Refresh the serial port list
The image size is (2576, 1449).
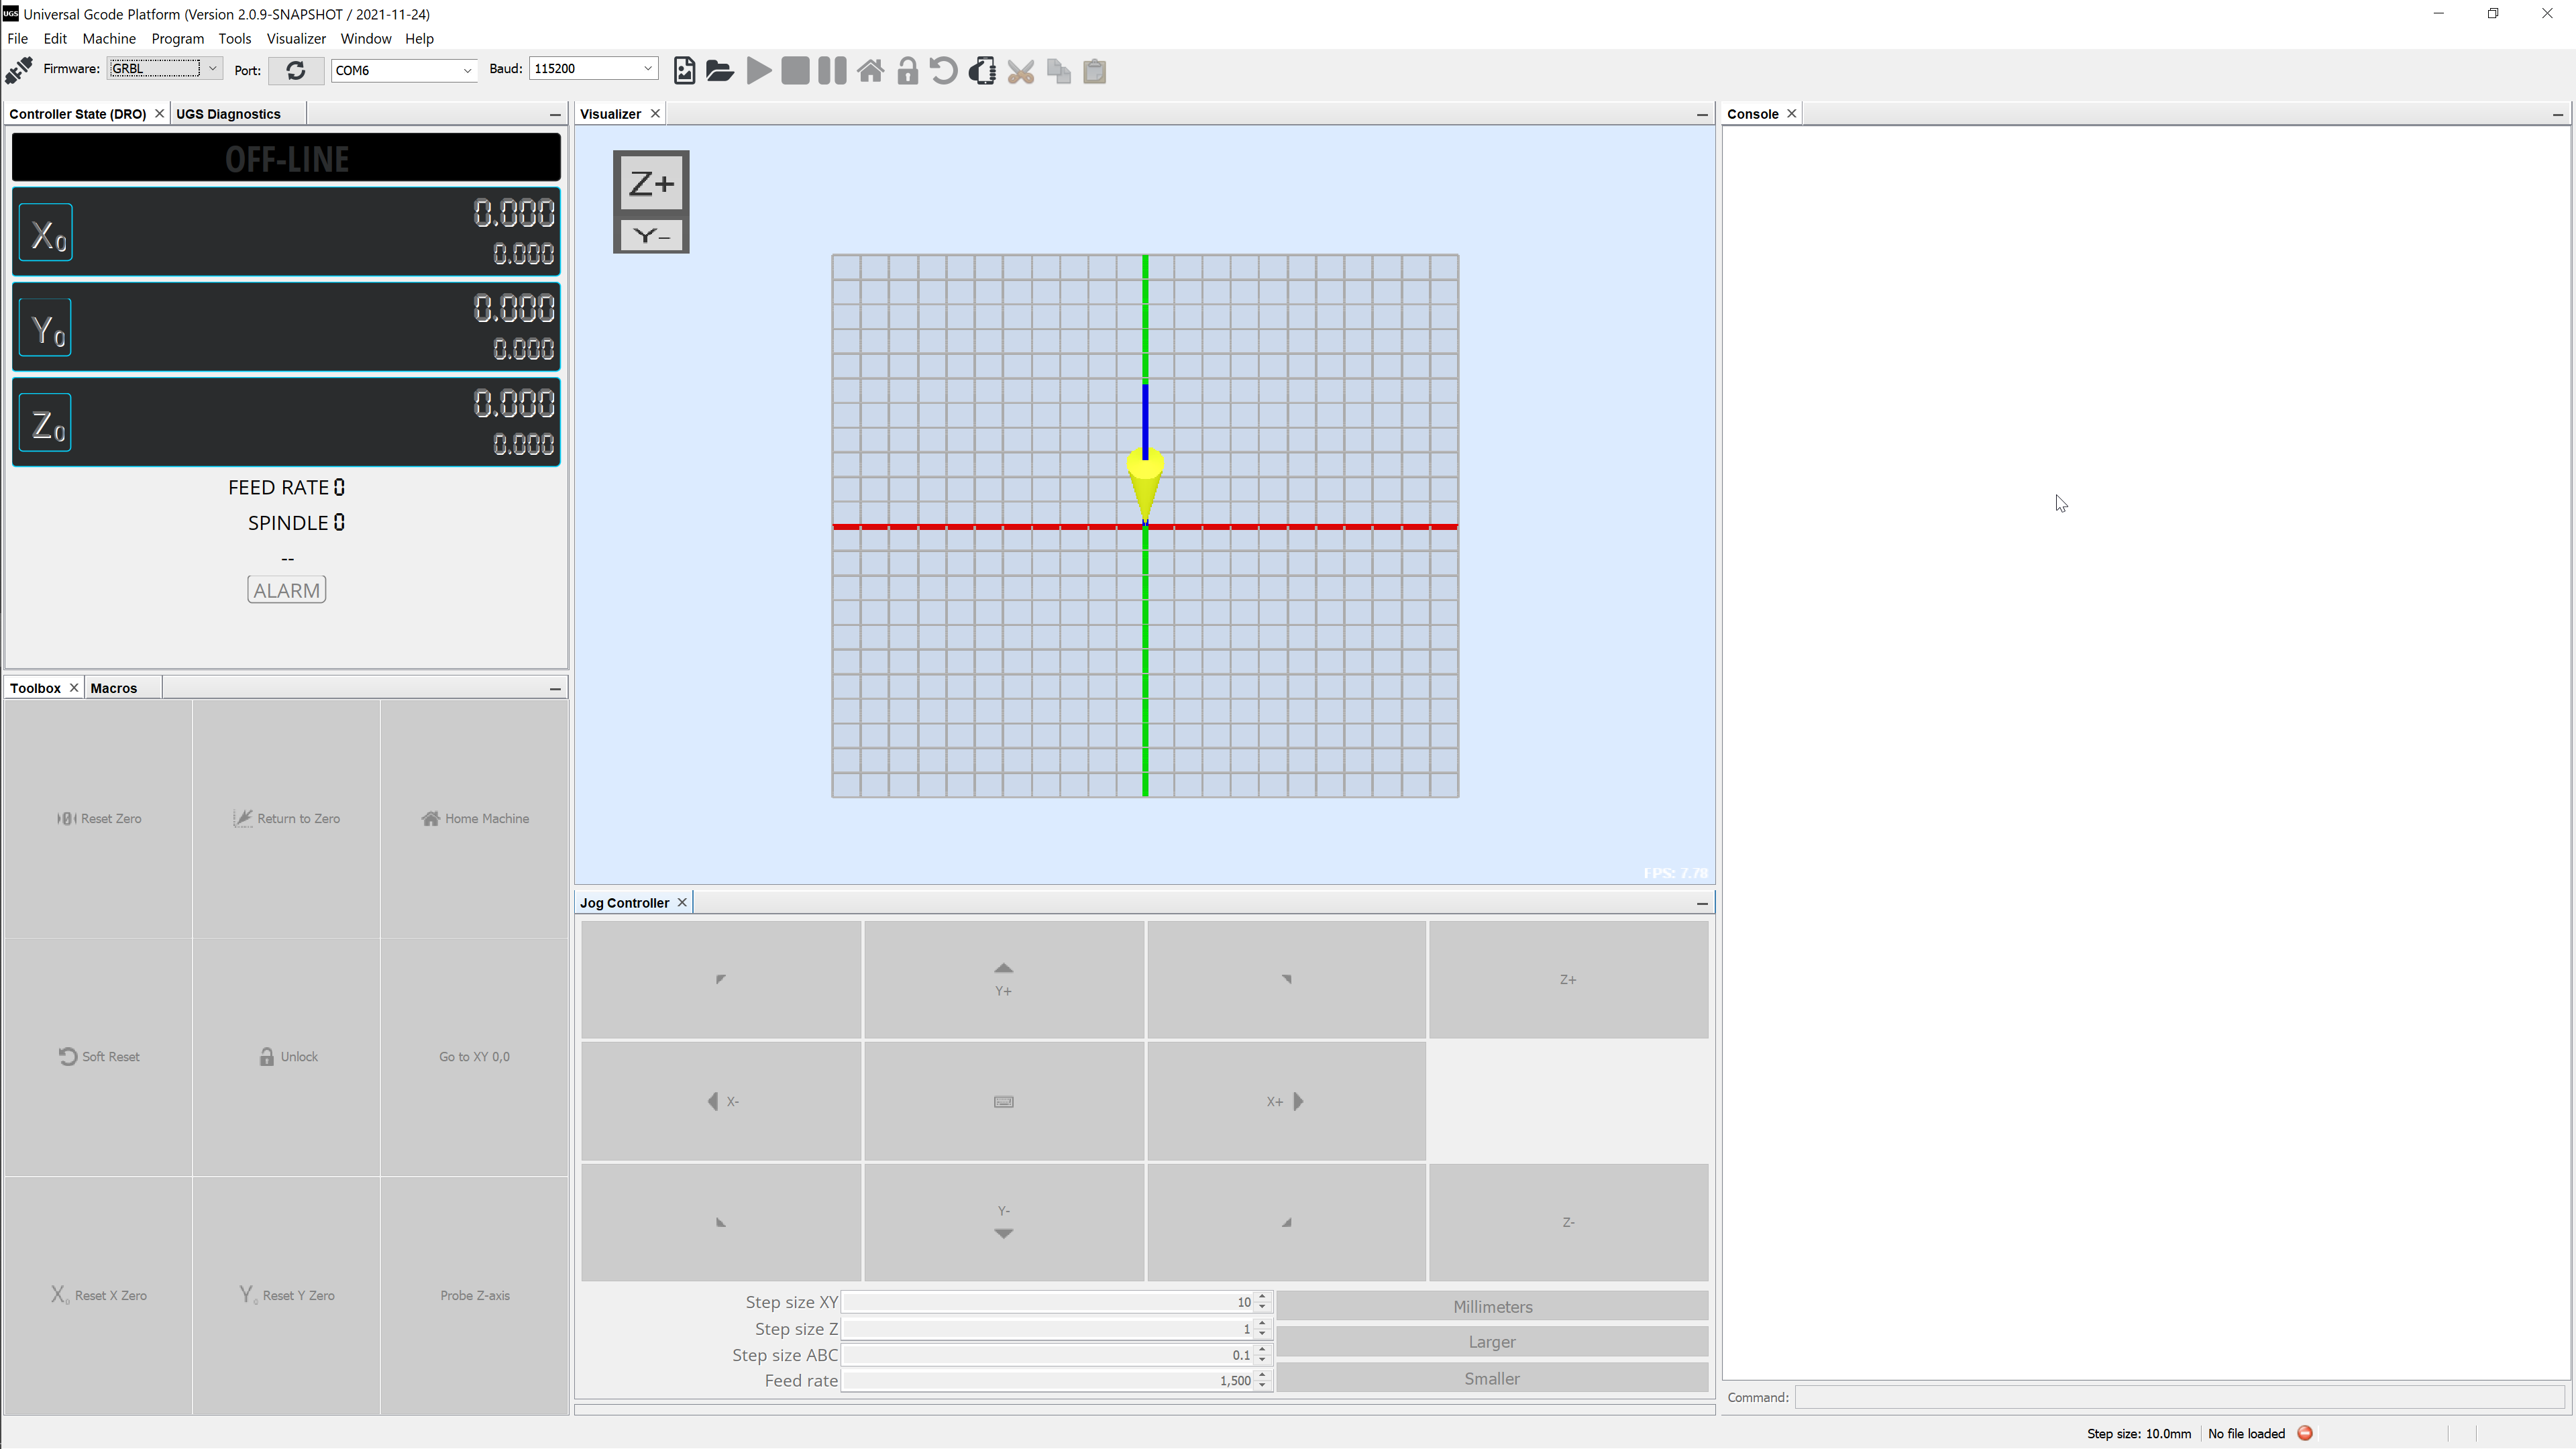(295, 70)
